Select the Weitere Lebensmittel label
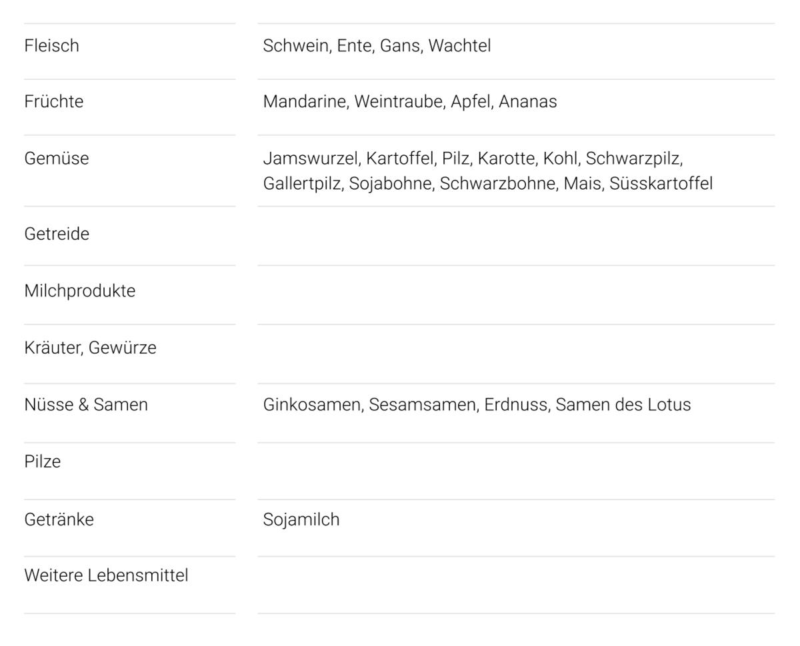800x646 pixels. (x=106, y=575)
